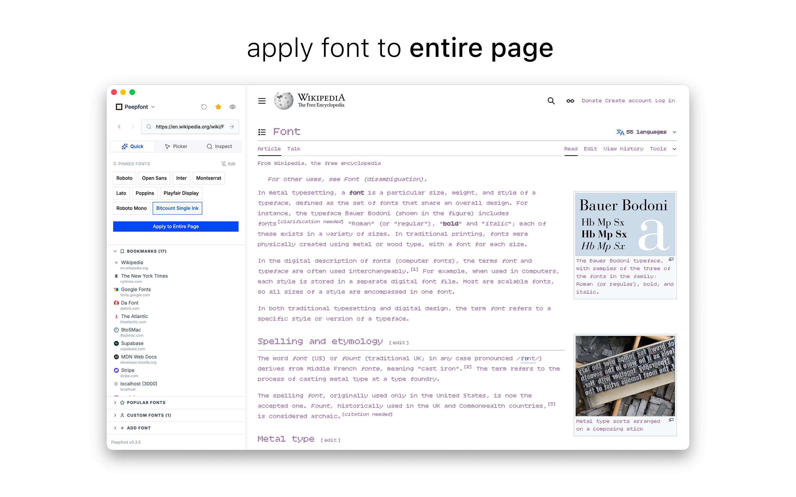
Task: Click the URL address field
Action: click(190, 126)
